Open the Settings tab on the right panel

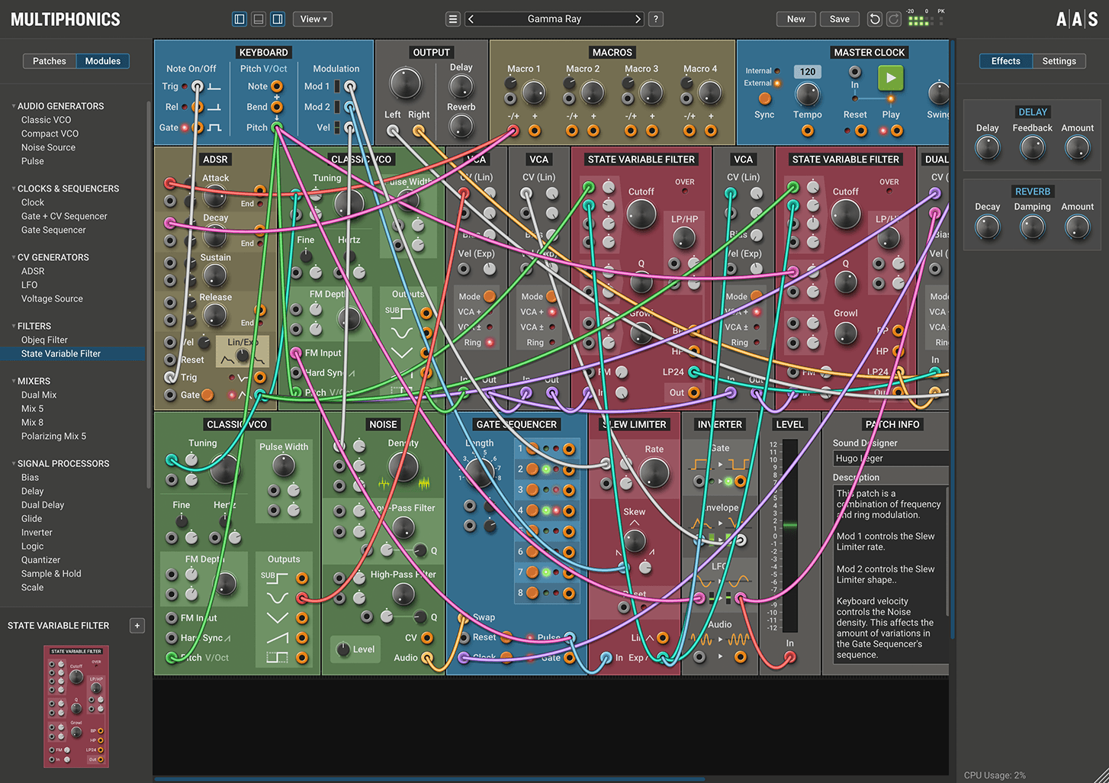click(1059, 60)
